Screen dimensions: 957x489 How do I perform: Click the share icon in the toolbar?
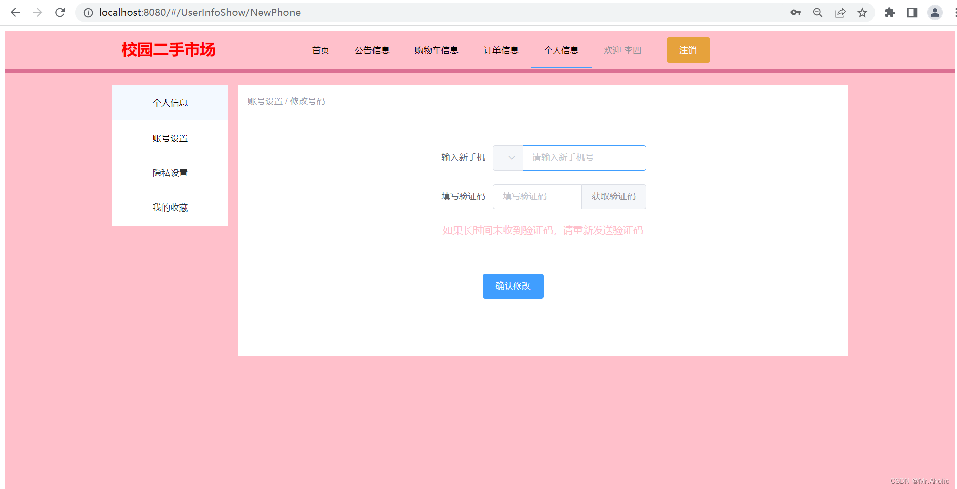pos(840,12)
